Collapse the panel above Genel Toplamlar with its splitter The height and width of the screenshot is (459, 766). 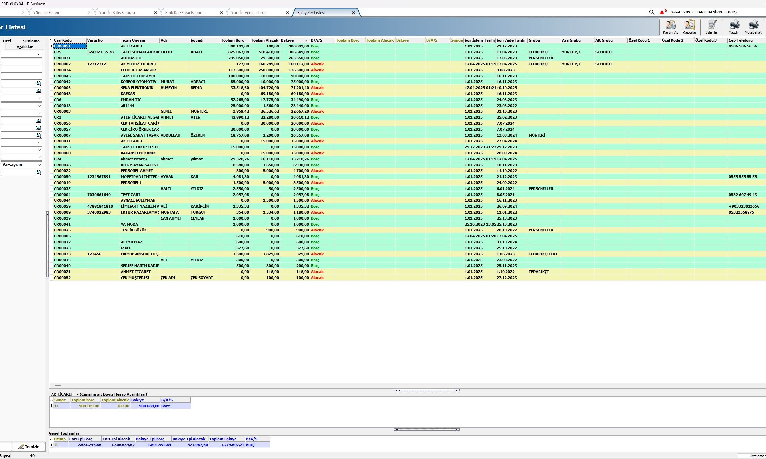pos(426,430)
